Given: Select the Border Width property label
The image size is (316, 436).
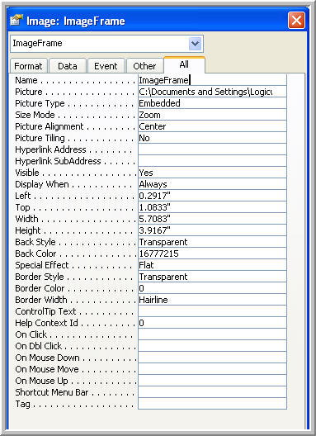Looking at the screenshot, I should tap(41, 300).
